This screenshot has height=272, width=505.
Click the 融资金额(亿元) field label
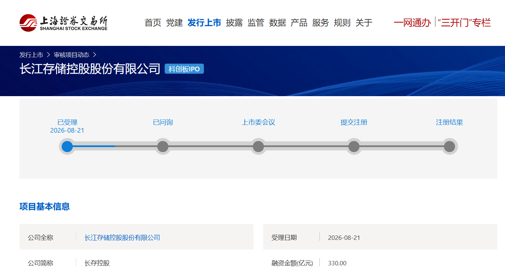[x=292, y=263]
